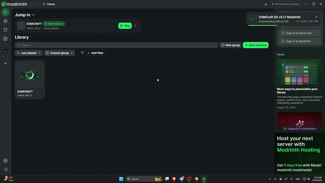Open the volume control in system tray
Viewport: 325px width, 183px height.
click(308, 179)
